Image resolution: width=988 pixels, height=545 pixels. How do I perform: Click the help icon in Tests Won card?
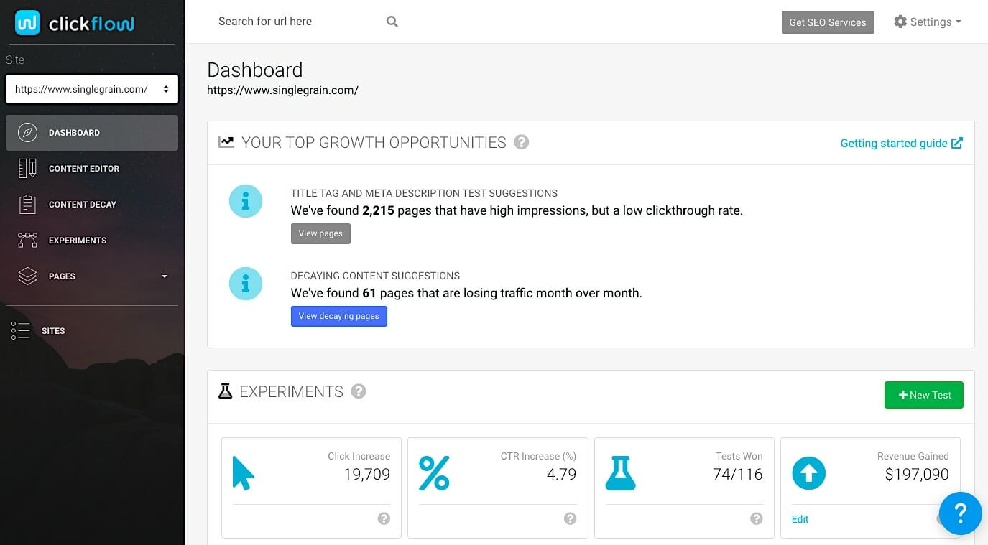tap(756, 518)
